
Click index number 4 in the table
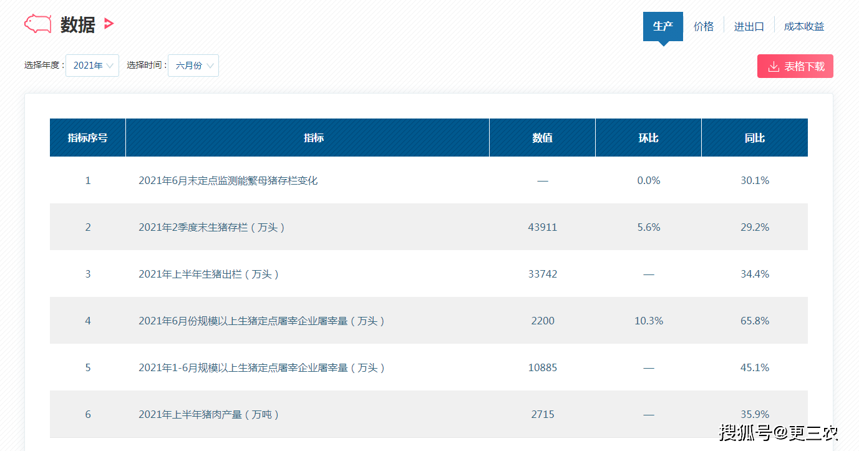click(x=88, y=321)
